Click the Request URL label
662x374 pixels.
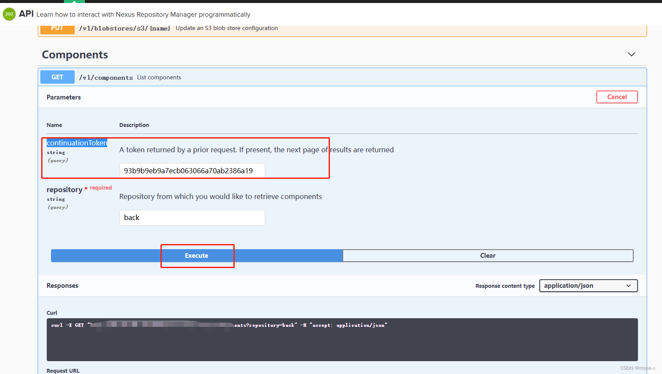point(63,371)
